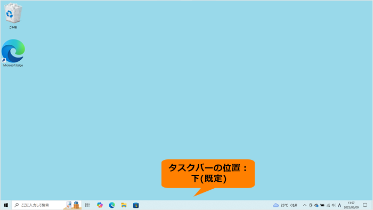Open the 25°C くもり weather widget
Viewport: 373px width, 210px height.
[285, 205]
